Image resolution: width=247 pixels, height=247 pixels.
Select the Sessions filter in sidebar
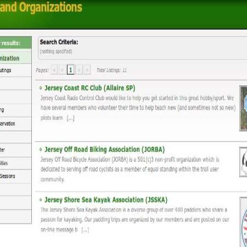coord(15,176)
